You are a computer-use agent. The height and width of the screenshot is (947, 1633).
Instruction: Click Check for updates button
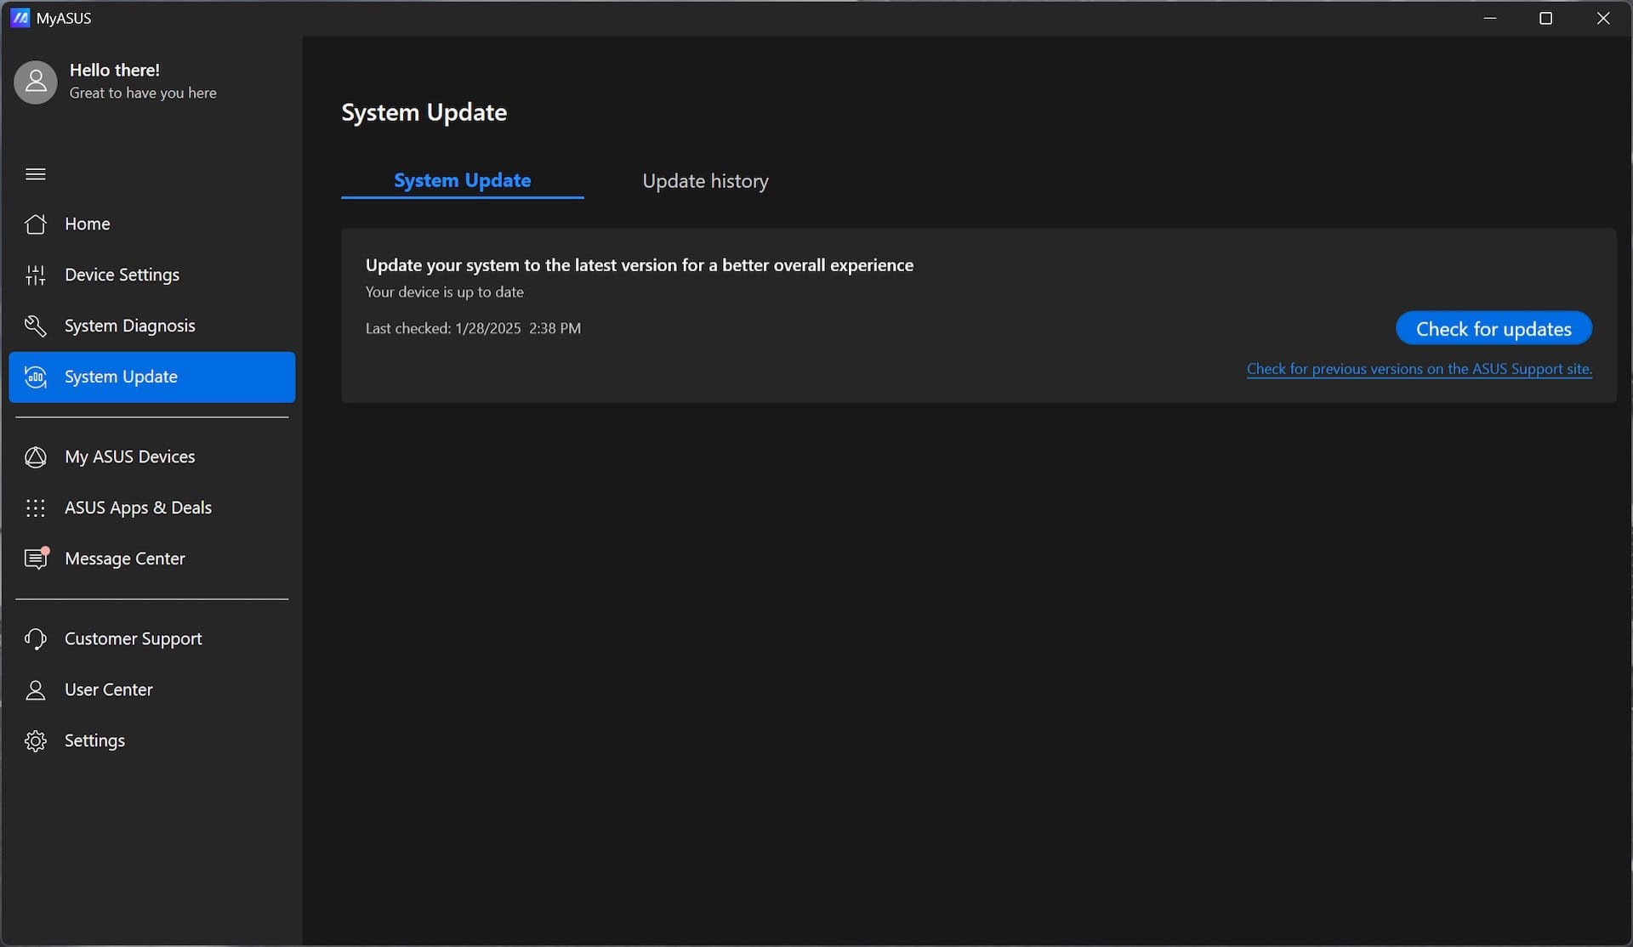click(x=1494, y=328)
